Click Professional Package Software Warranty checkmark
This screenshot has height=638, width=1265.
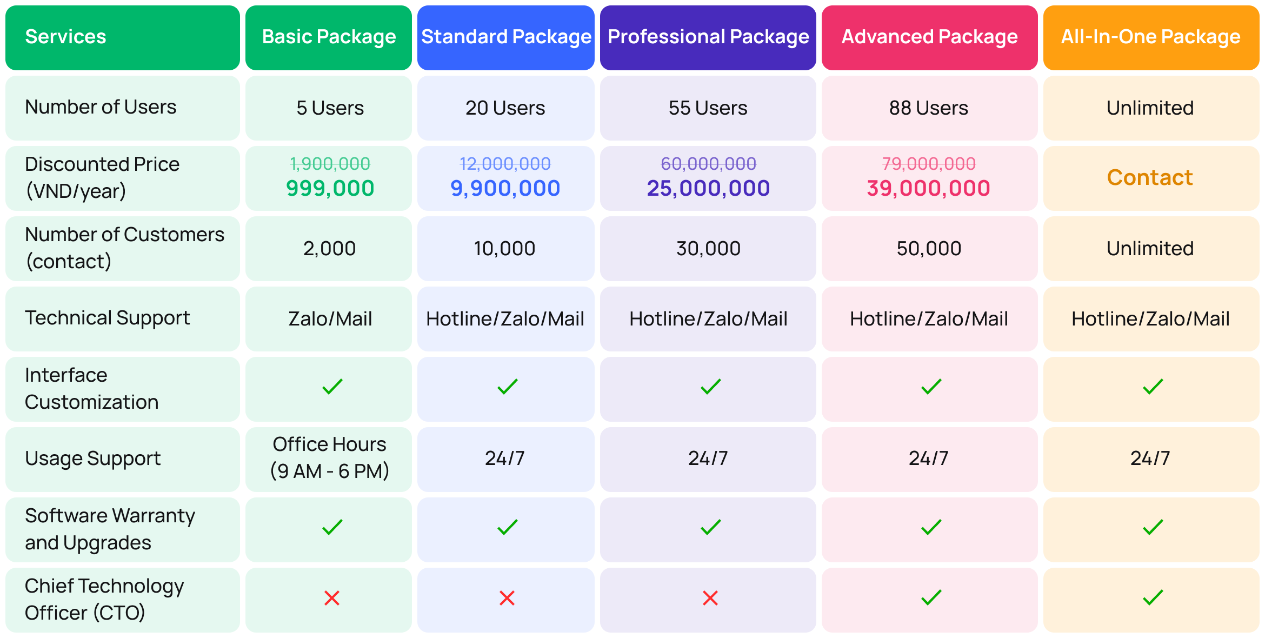pos(710,527)
